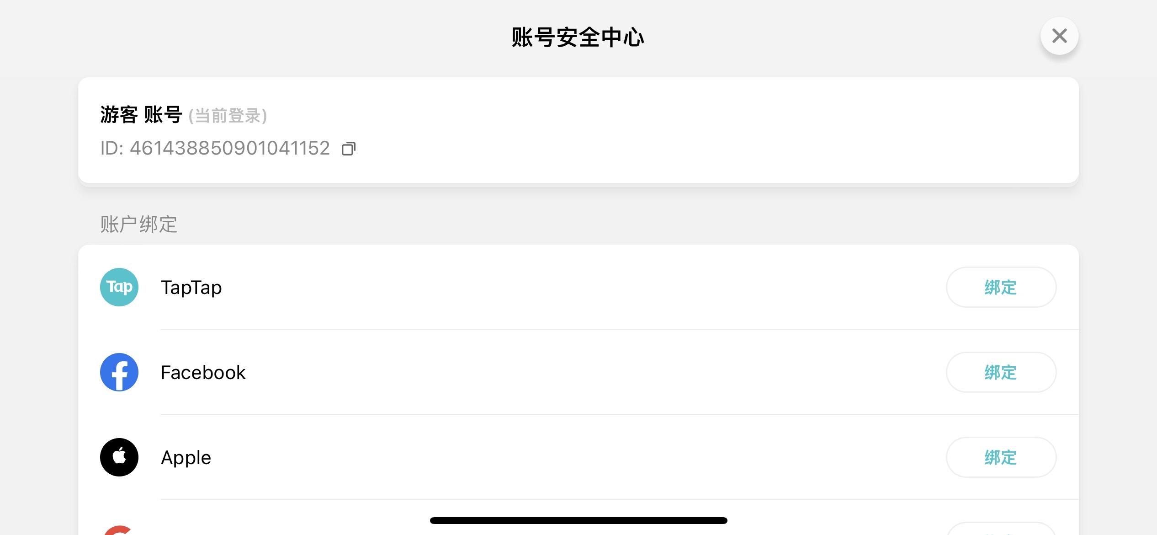This screenshot has height=535, width=1157.
Task: Click the partially visible bind button for Google
Action: (x=1001, y=529)
